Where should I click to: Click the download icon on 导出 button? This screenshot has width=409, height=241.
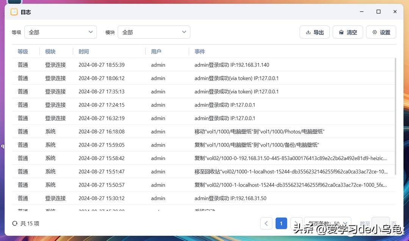pos(308,33)
